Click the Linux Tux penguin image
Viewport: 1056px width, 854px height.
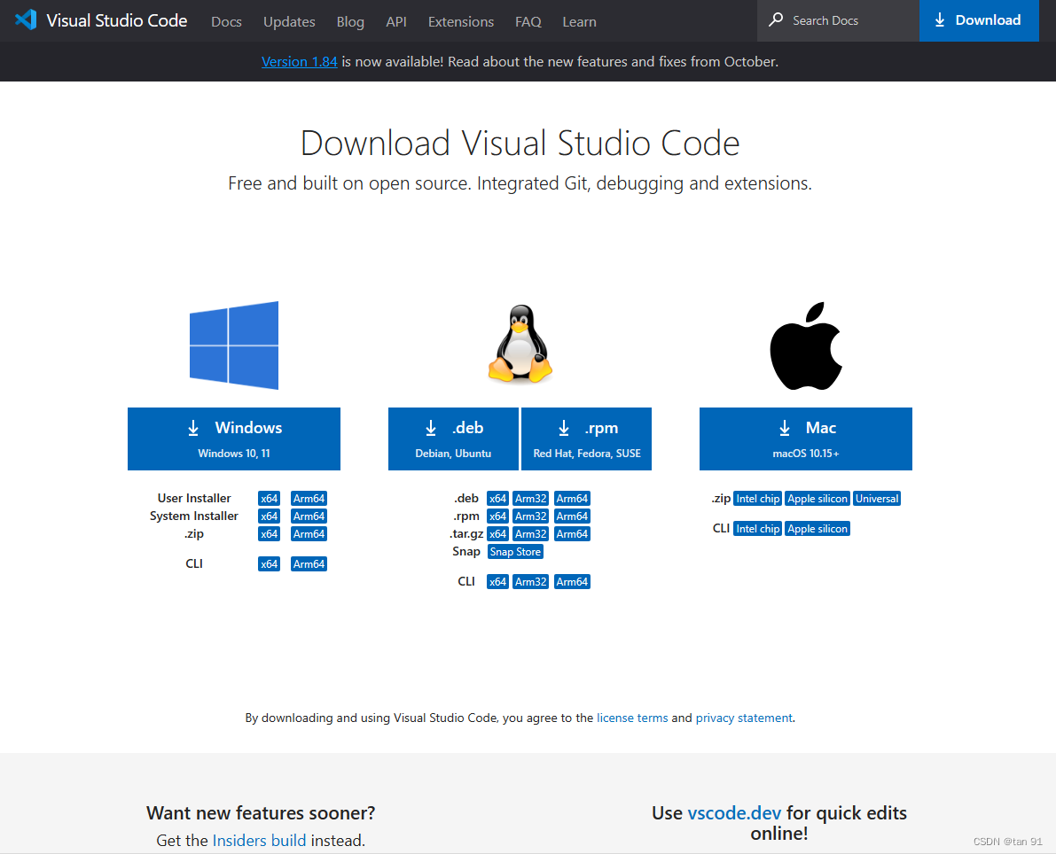(520, 344)
